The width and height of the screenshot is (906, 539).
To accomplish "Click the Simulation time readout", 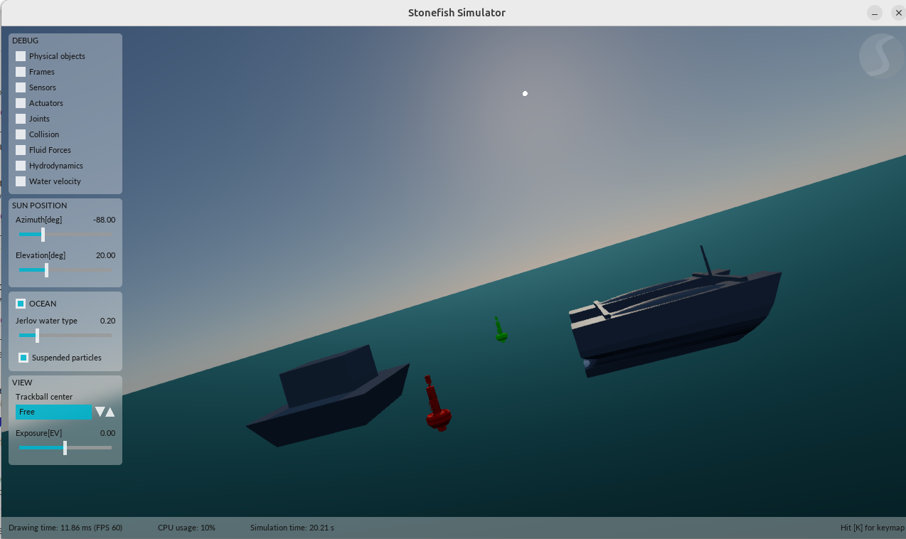I will click(292, 528).
